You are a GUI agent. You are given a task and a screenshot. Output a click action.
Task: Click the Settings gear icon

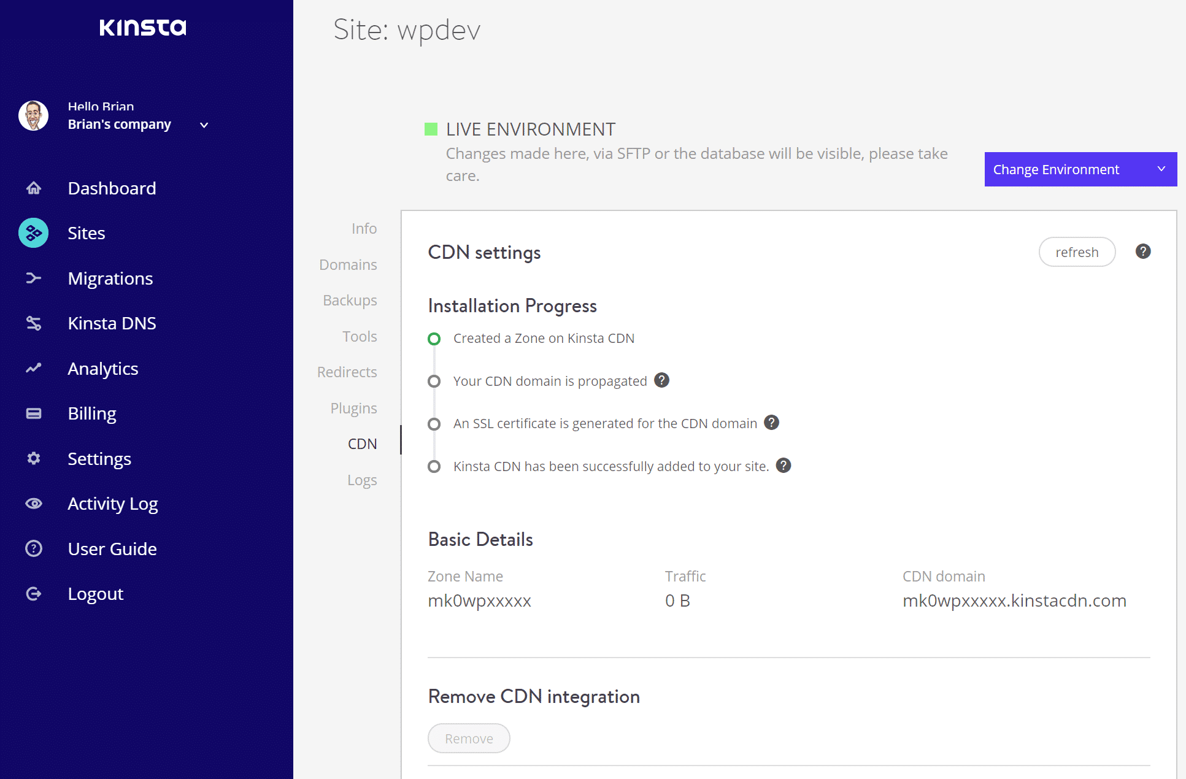(x=34, y=458)
